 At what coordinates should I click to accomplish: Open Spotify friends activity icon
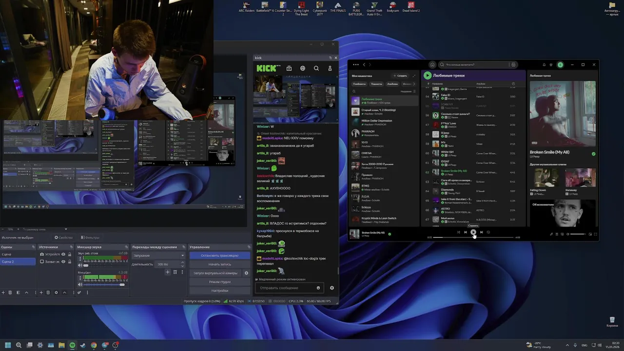click(551, 64)
